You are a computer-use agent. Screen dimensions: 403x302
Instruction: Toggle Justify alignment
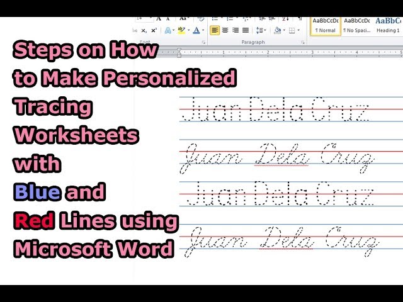246,30
